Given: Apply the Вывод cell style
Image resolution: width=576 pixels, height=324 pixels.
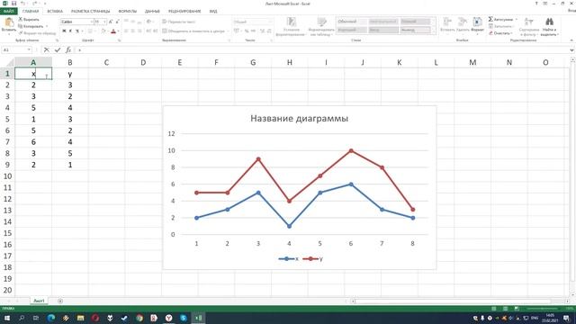Looking at the screenshot, I should (415, 30).
